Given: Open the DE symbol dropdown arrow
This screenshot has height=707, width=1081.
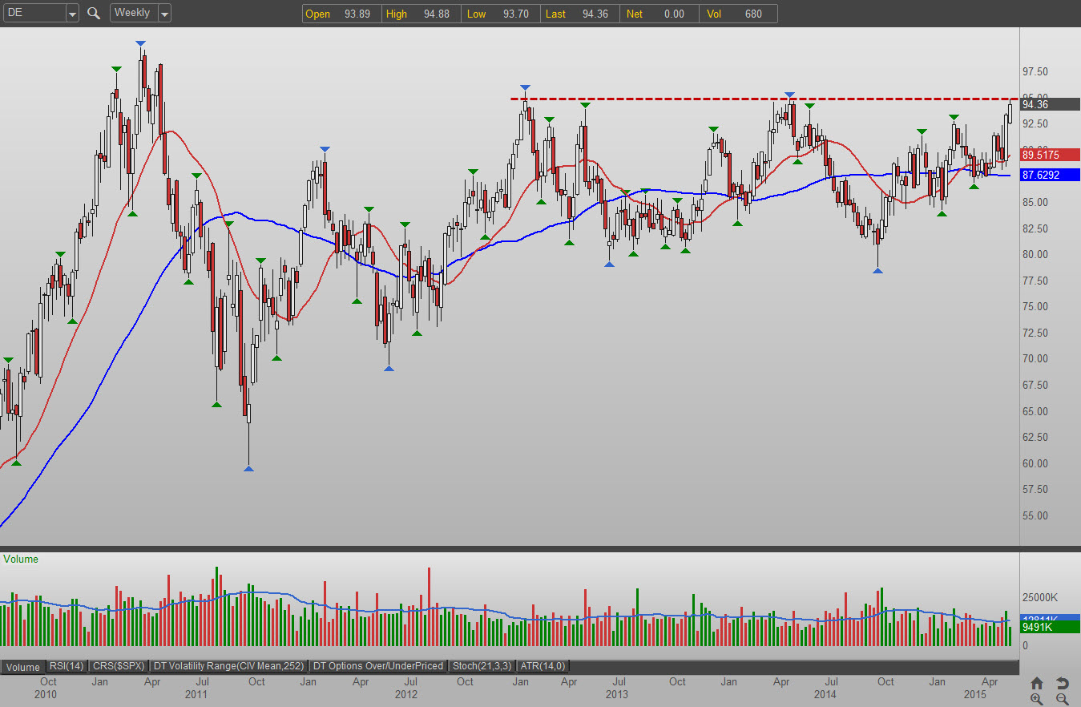Looking at the screenshot, I should click(x=72, y=14).
